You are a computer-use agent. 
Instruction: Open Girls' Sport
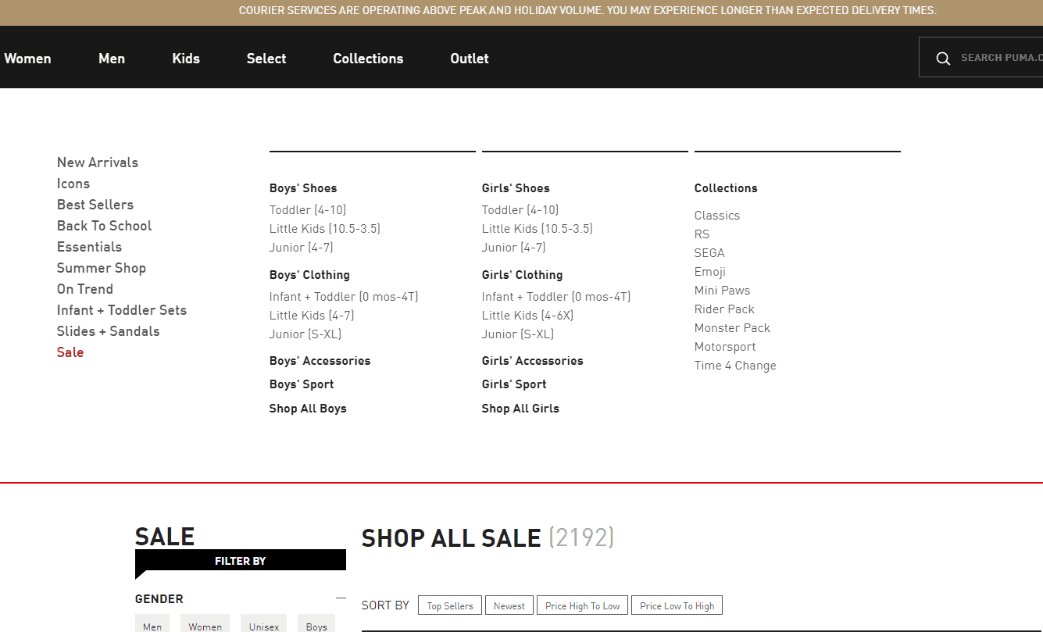(x=514, y=384)
